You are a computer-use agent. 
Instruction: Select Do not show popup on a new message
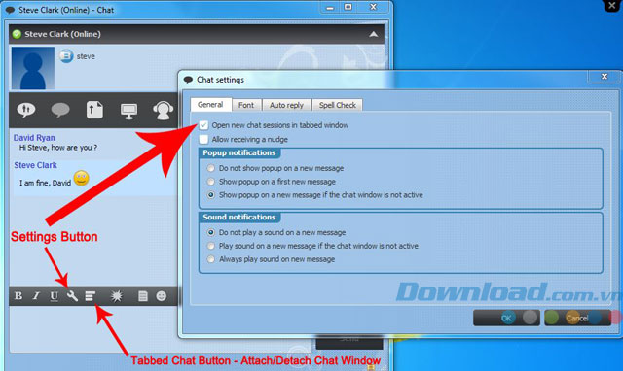pyautogui.click(x=210, y=168)
